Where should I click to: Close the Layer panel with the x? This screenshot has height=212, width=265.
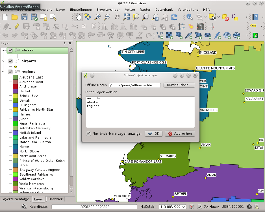tap(70, 43)
